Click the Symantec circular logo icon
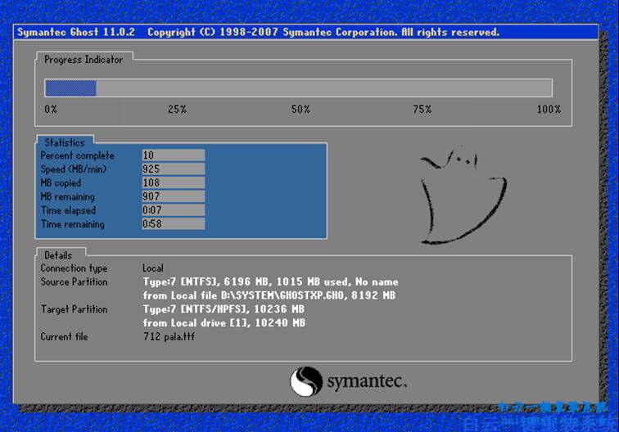This screenshot has height=432, width=619. coord(306,380)
